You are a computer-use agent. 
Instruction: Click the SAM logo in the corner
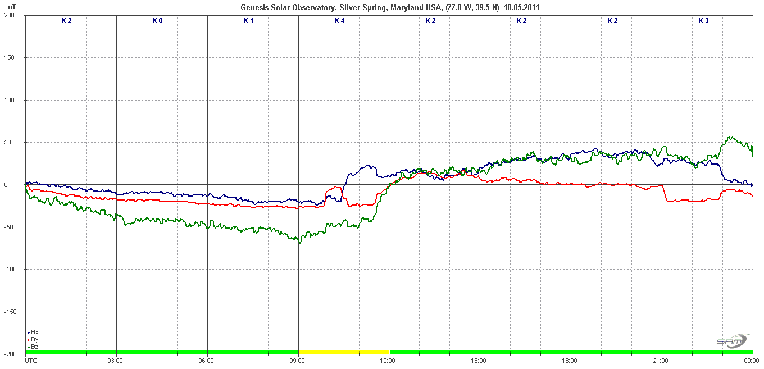(733, 340)
